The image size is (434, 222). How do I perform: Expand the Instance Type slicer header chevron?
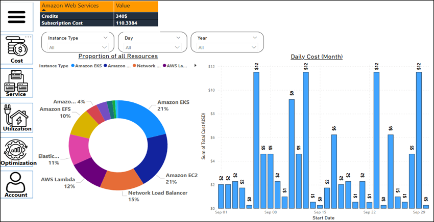tap(105, 38)
